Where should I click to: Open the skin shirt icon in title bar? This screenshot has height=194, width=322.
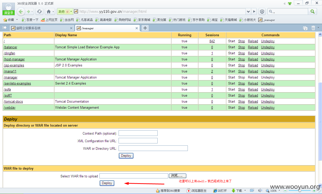tap(290, 4)
